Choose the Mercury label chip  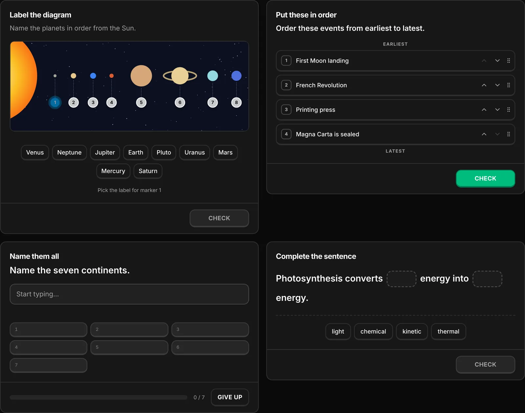pyautogui.click(x=113, y=171)
